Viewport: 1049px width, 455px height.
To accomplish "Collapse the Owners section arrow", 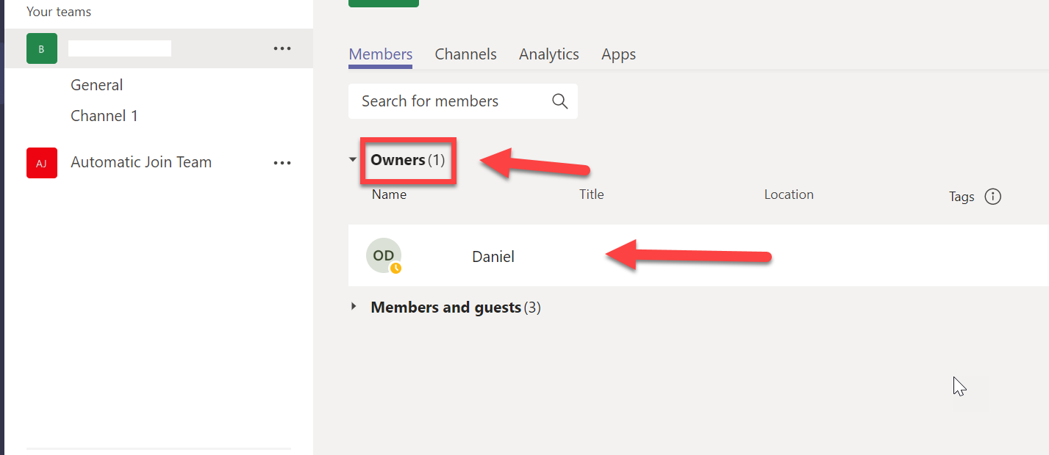I will pos(353,160).
